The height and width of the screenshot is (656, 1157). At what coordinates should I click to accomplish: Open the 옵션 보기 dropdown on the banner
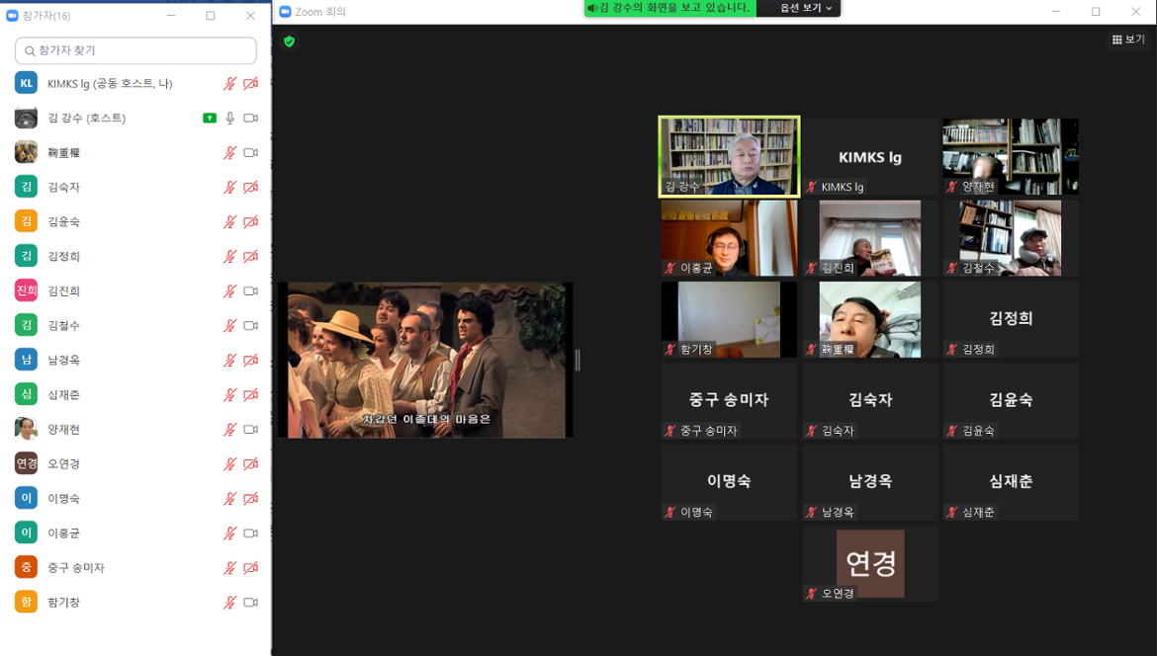point(801,9)
